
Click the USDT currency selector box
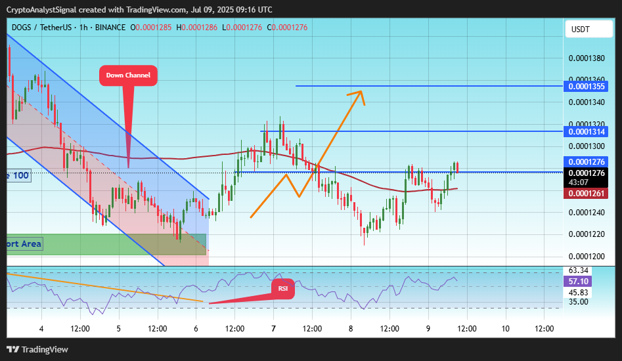coord(589,30)
